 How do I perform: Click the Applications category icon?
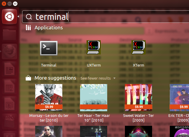[x=28, y=28]
